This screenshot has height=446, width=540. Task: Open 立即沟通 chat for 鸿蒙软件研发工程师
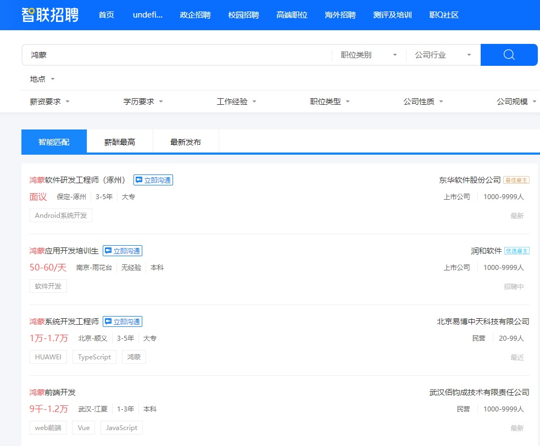point(153,180)
